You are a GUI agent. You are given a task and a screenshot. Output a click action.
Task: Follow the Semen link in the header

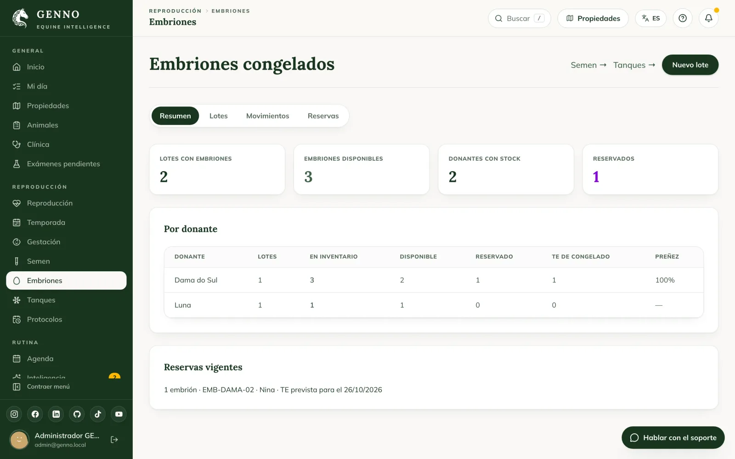coord(588,65)
